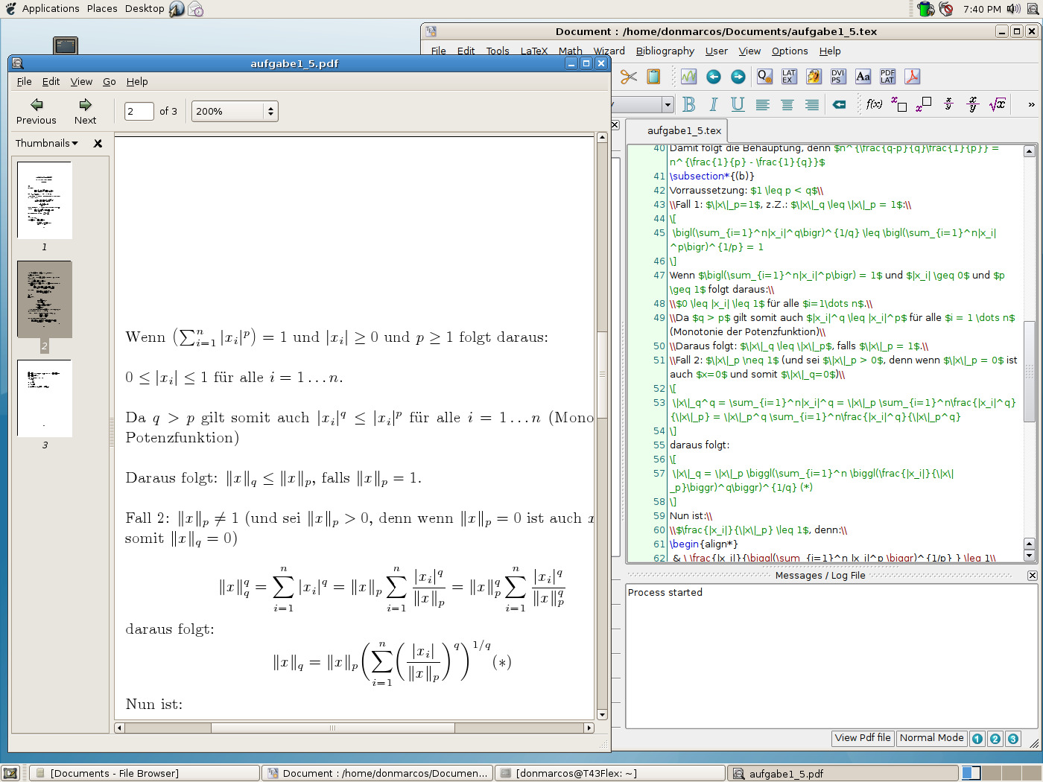This screenshot has height=782, width=1043.
Task: Jump to bookmark 1 in the status bar
Action: [977, 739]
